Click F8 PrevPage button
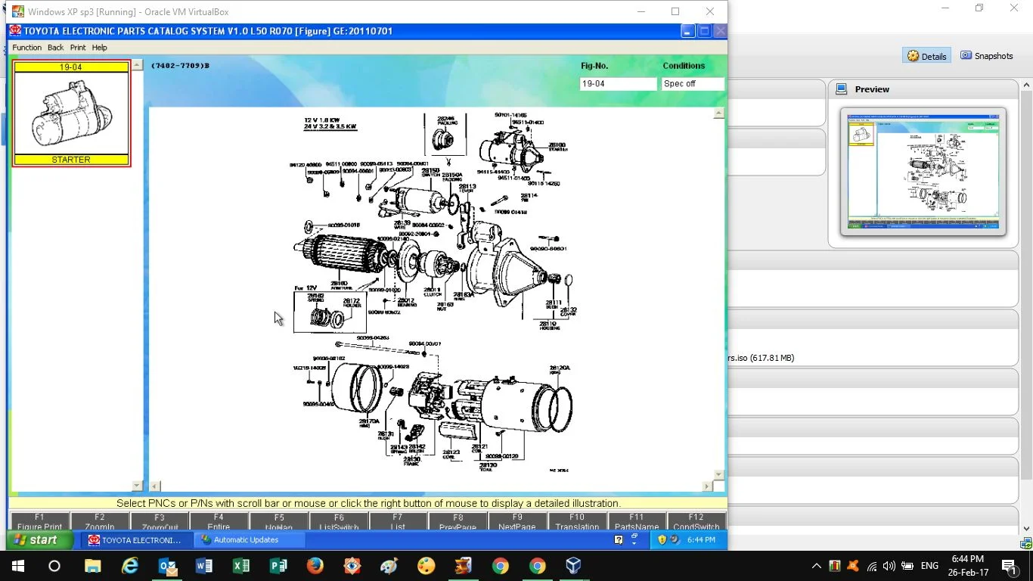This screenshot has width=1033, height=581. [458, 522]
